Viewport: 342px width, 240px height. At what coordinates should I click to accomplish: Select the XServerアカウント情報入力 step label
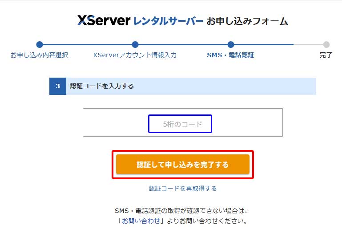tap(135, 55)
